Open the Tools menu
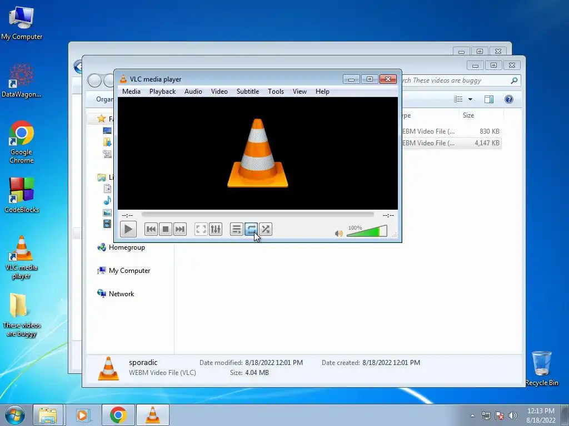The height and width of the screenshot is (426, 569). pyautogui.click(x=276, y=92)
